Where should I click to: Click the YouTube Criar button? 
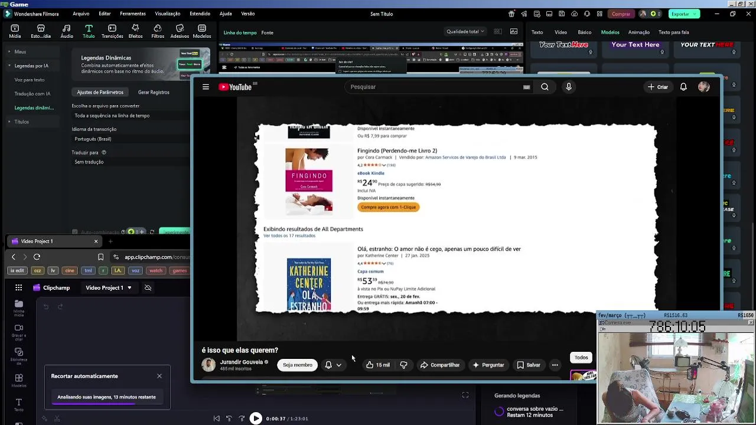(x=657, y=87)
